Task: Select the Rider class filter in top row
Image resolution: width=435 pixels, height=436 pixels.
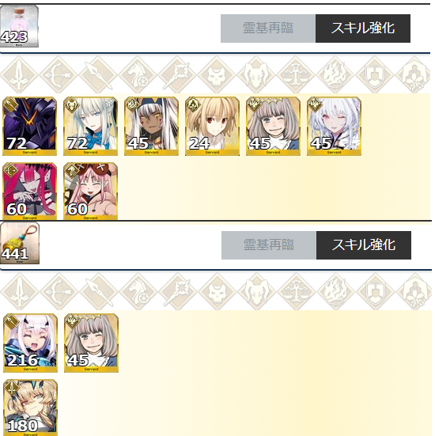Action: point(138,74)
